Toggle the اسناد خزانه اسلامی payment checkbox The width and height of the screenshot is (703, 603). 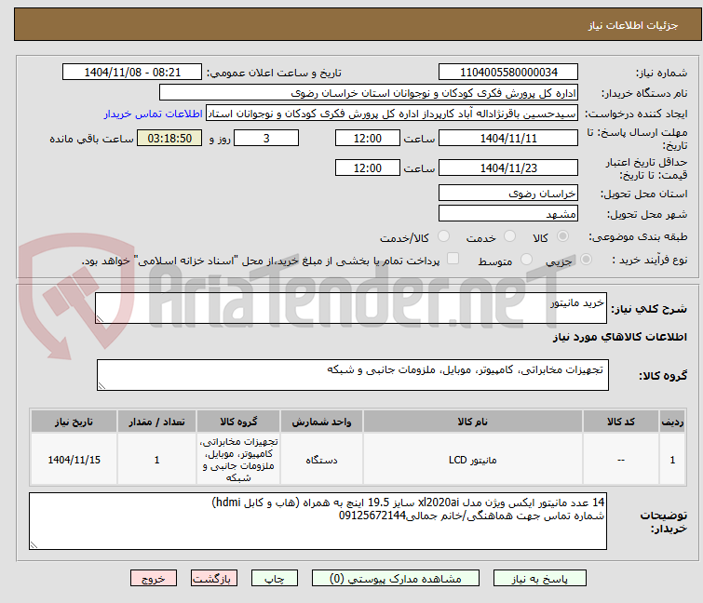tap(453, 259)
